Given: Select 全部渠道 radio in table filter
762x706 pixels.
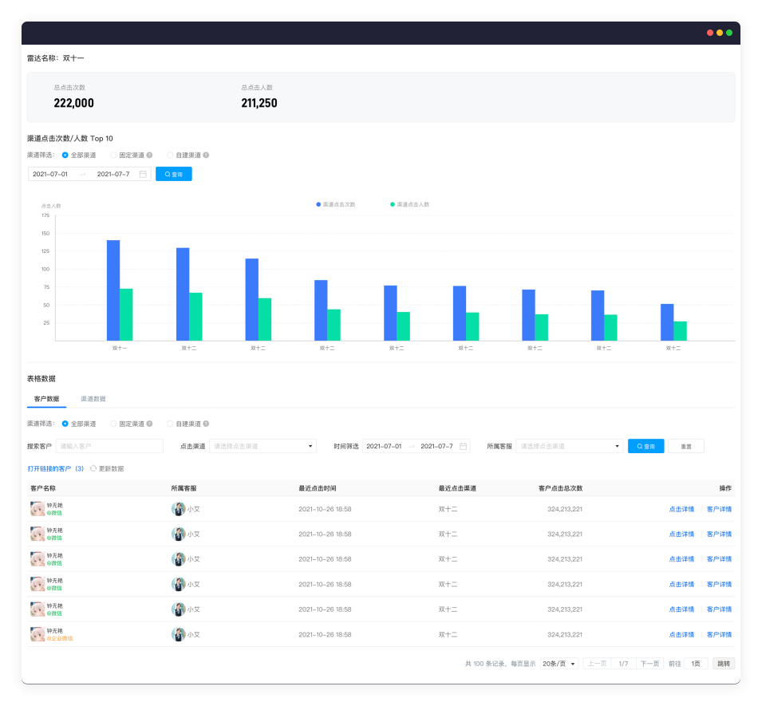Looking at the screenshot, I should [65, 424].
